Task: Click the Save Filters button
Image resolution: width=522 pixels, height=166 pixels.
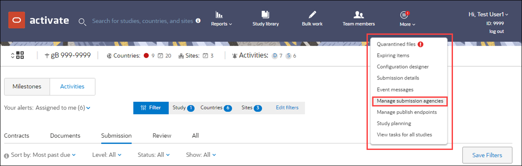Action: (x=486, y=155)
